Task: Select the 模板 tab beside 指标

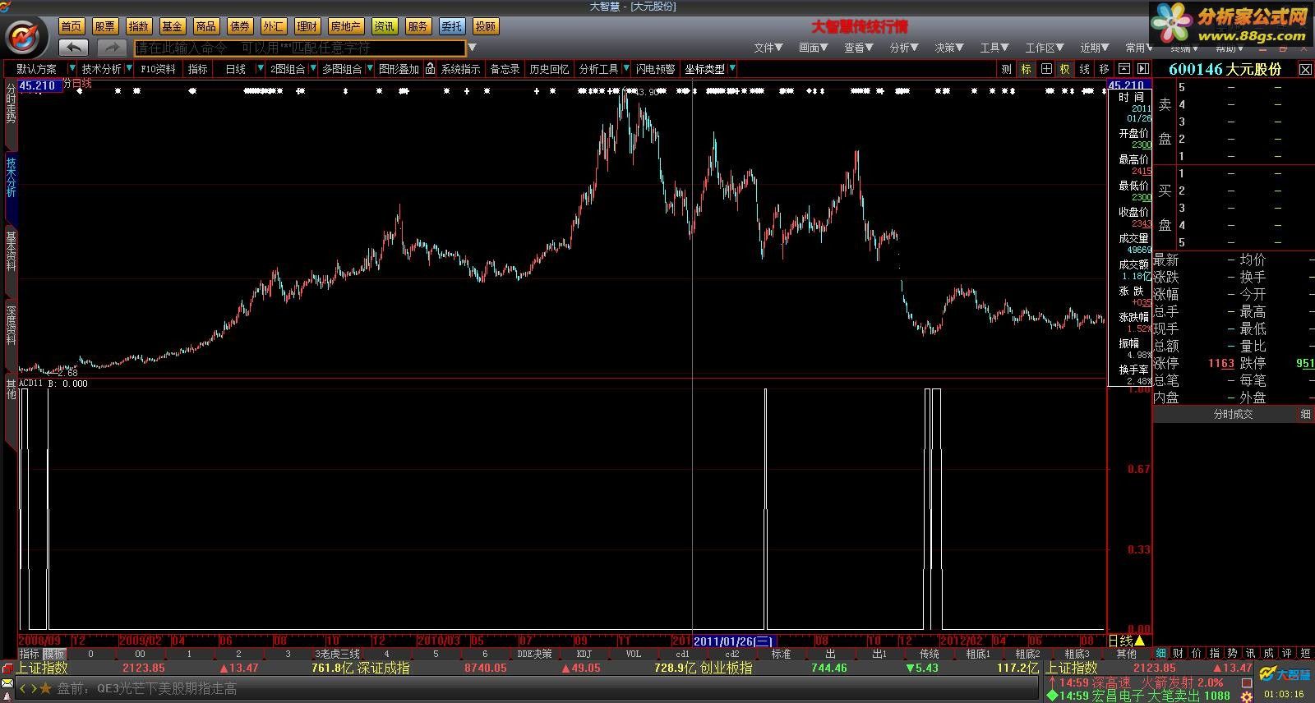Action: [x=54, y=654]
